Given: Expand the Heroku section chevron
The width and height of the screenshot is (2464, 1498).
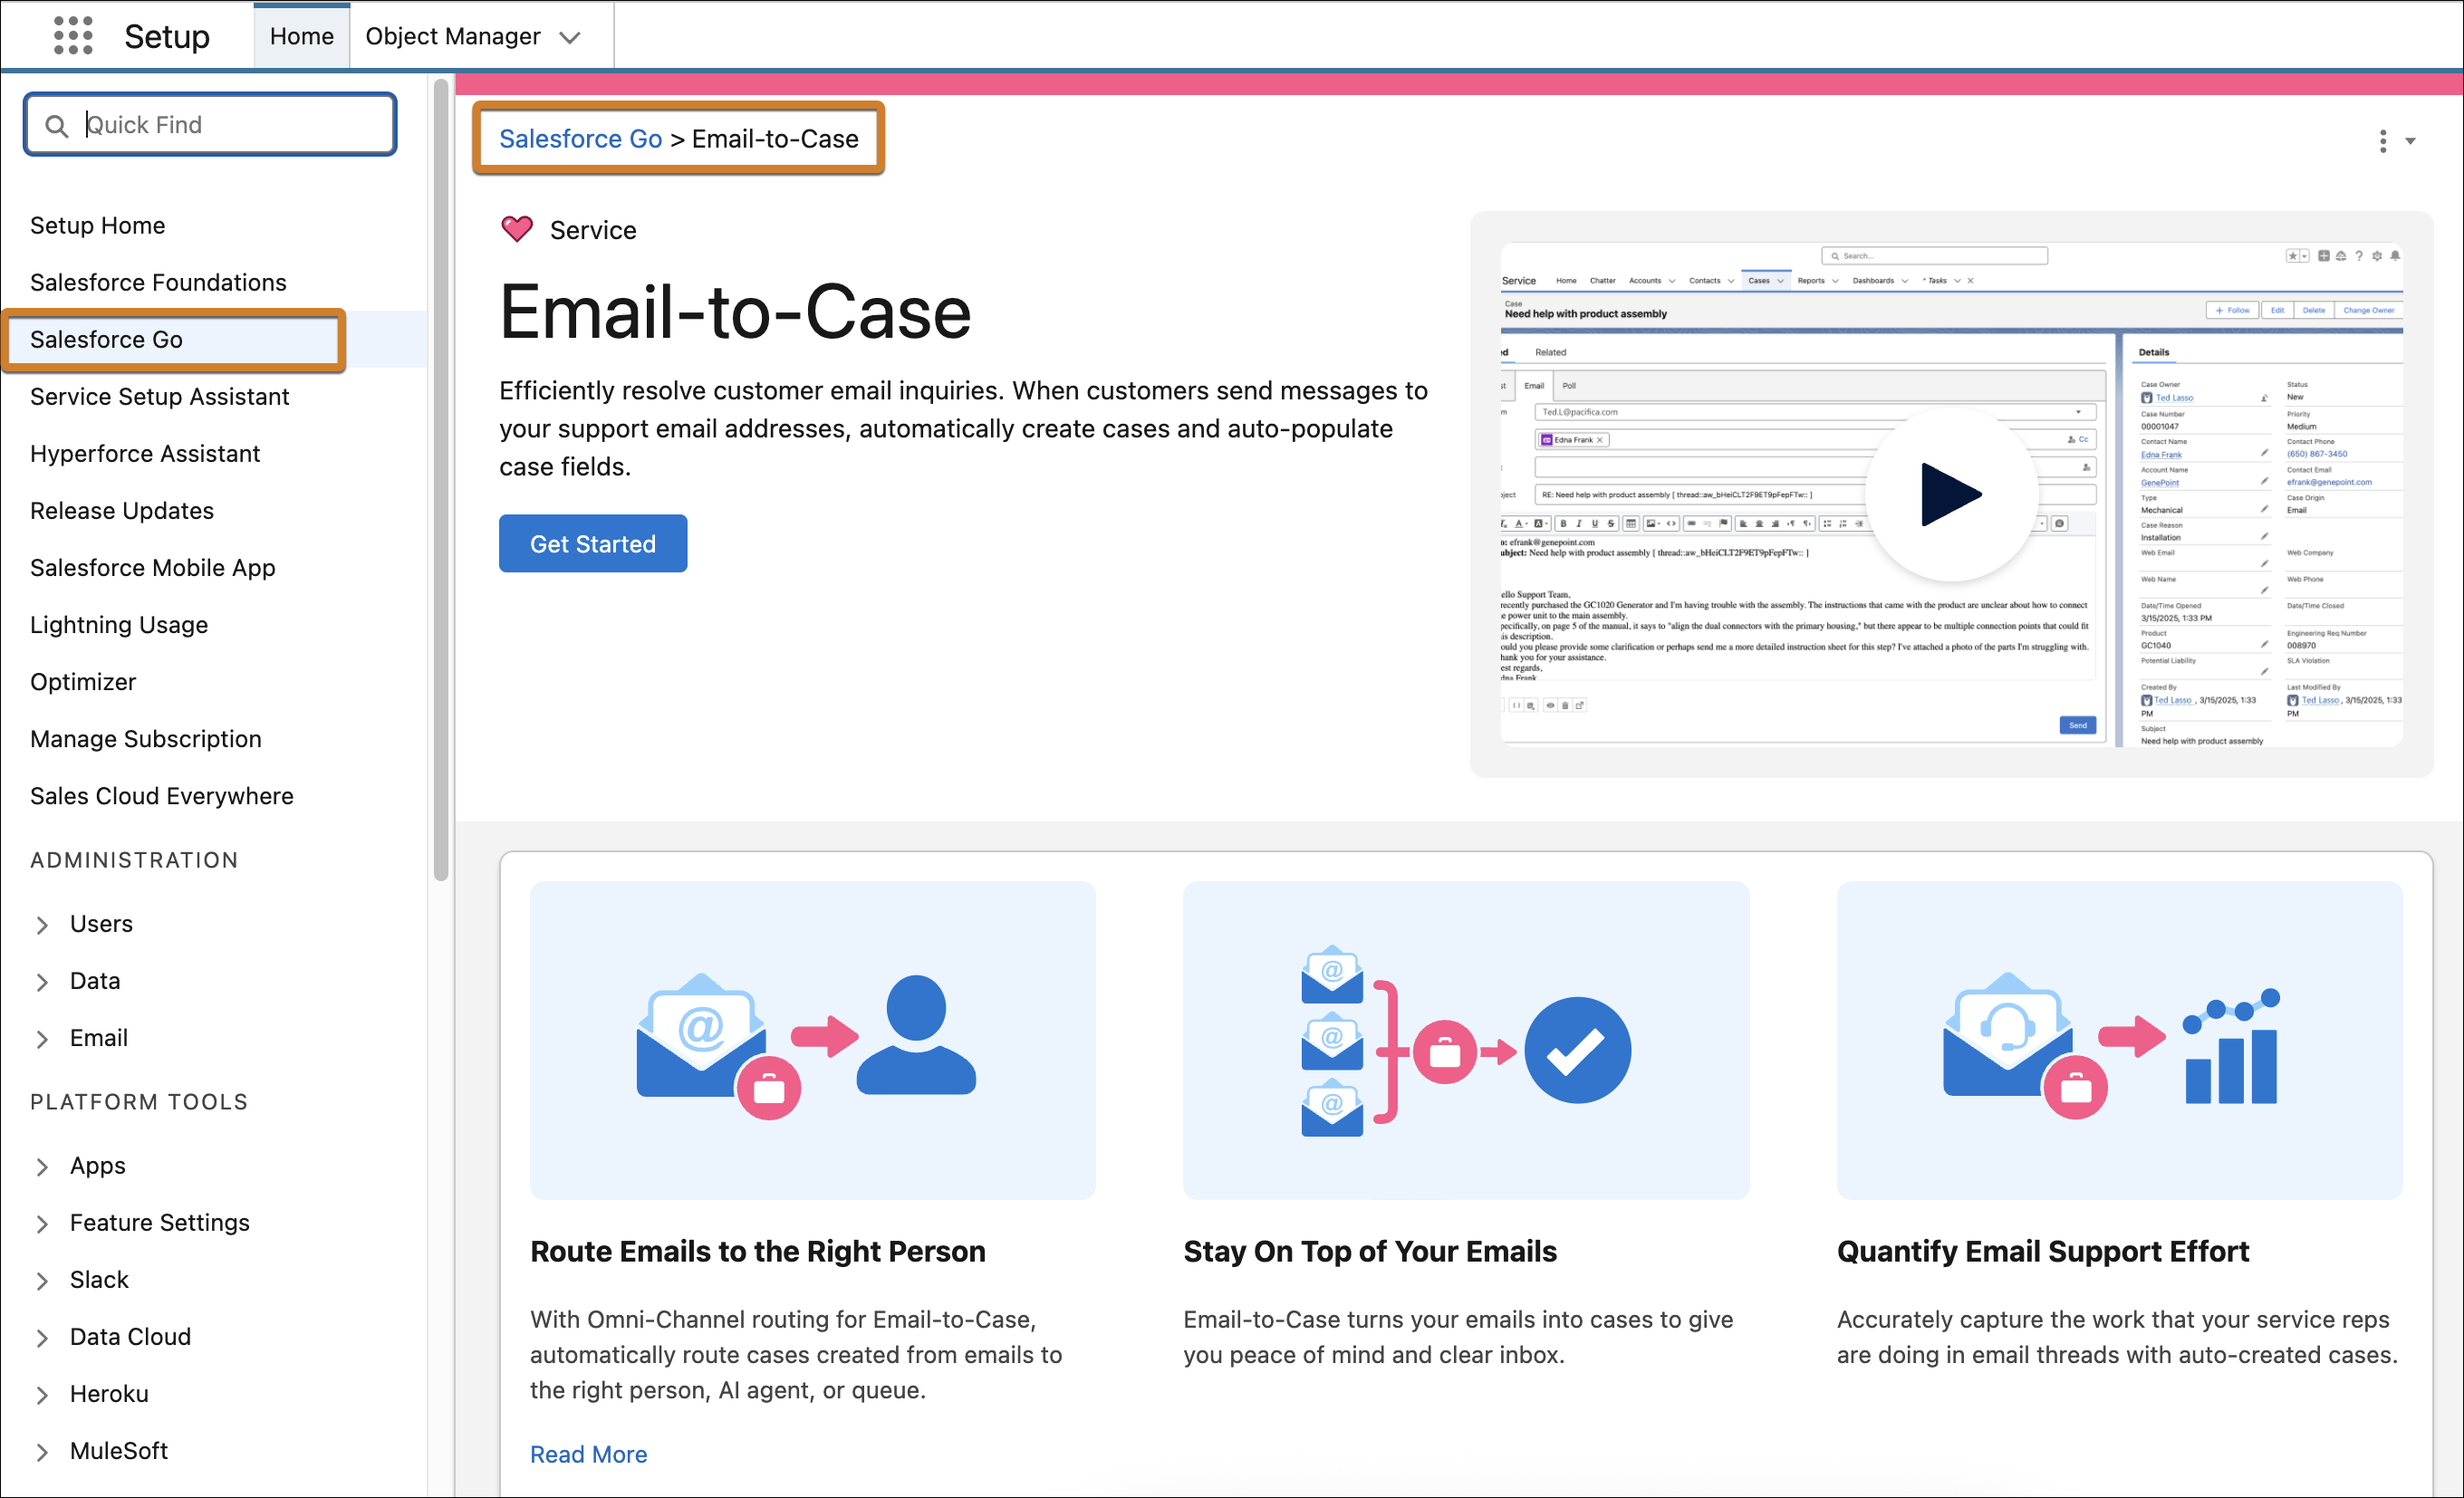Looking at the screenshot, I should tap(42, 1395).
